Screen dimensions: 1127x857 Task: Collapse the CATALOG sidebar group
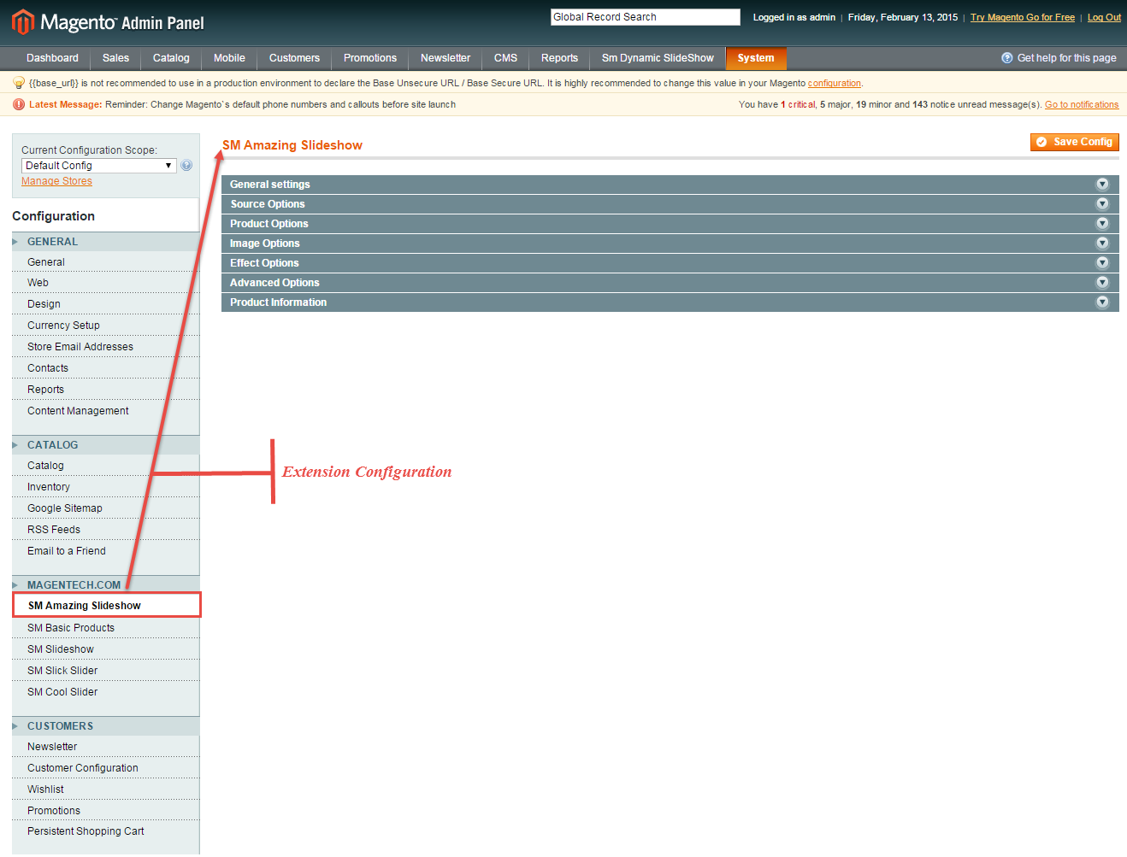pos(52,445)
